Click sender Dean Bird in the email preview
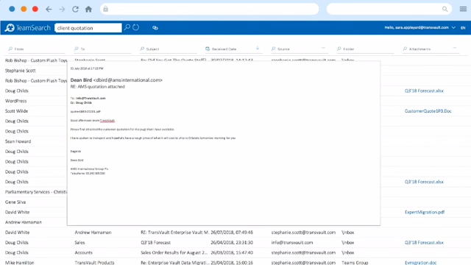The image size is (471, 265). pyautogui.click(x=81, y=80)
